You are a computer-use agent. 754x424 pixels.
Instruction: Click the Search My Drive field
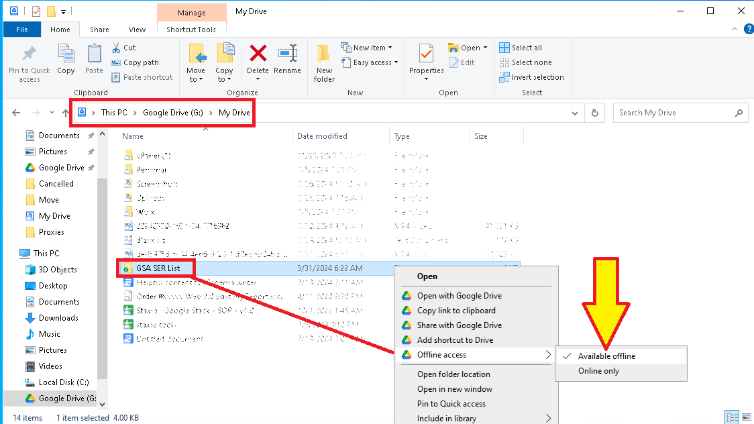[674, 113]
